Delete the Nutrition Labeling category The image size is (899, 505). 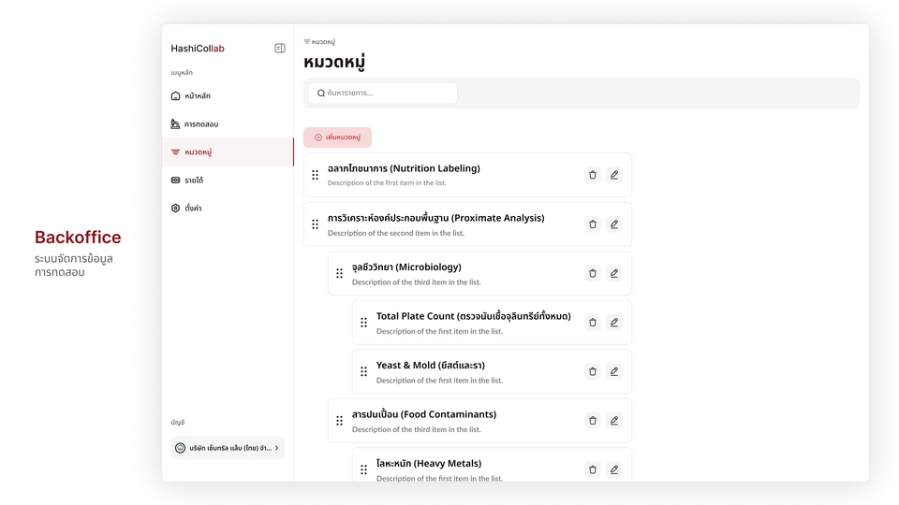[592, 175]
